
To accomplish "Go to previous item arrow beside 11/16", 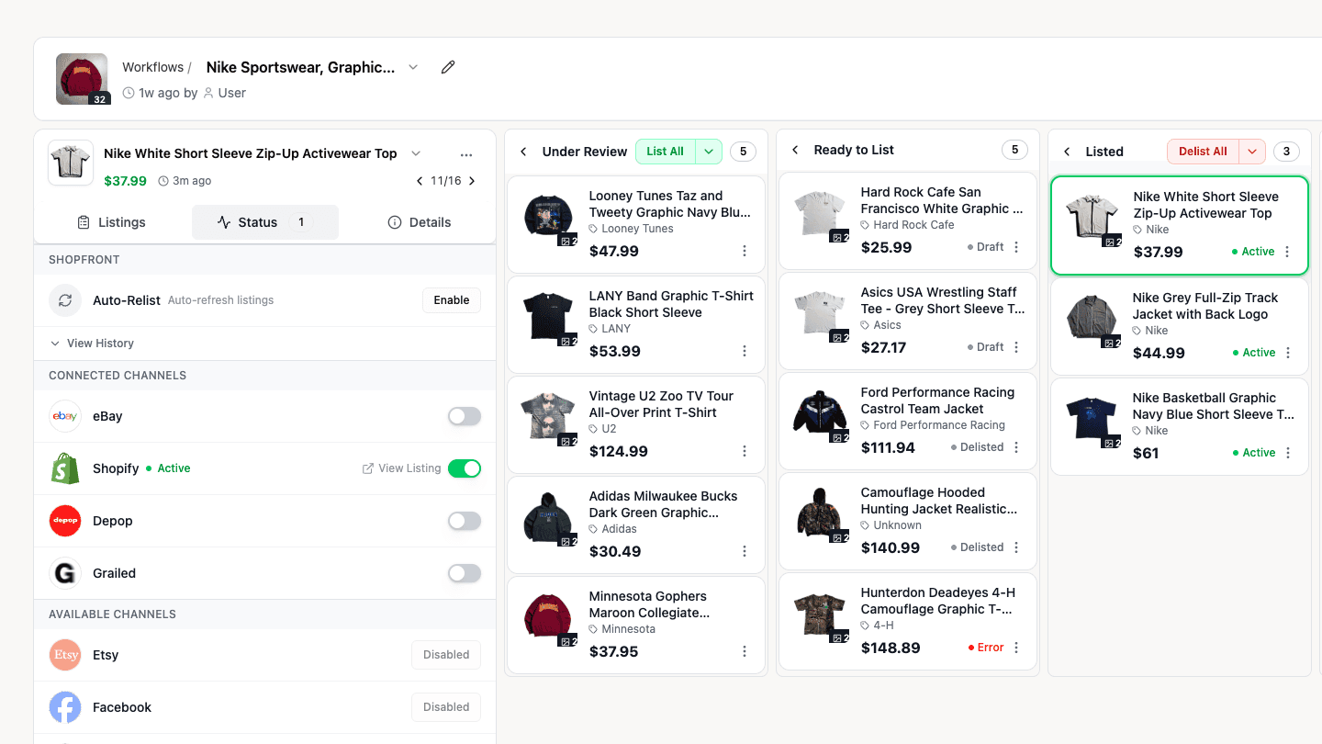I will (420, 181).
